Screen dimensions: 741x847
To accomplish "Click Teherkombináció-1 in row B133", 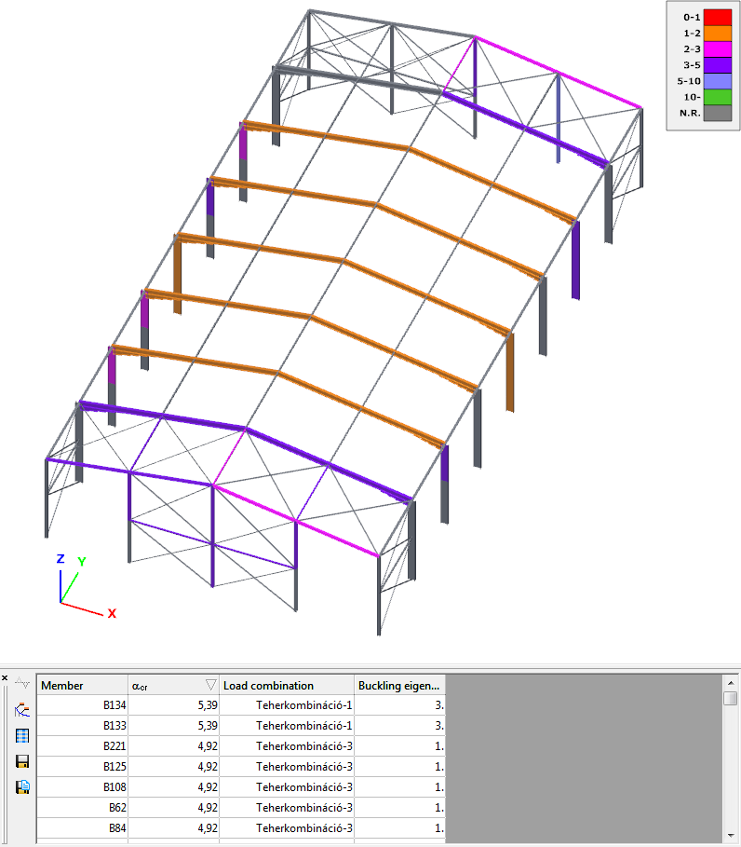I will 303,726.
